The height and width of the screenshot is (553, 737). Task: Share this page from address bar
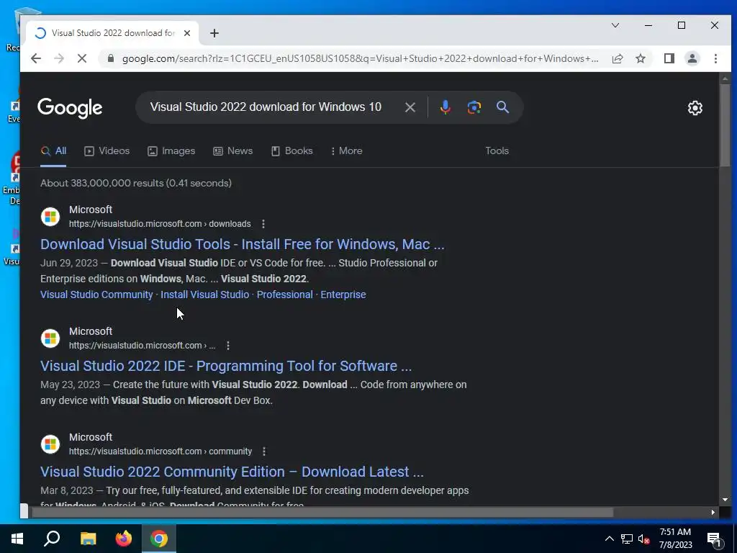(618, 58)
